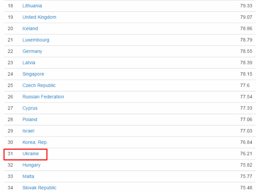This screenshot has height=193, width=256.
Task: Click the Korea, Rep. link
Action: (35, 142)
